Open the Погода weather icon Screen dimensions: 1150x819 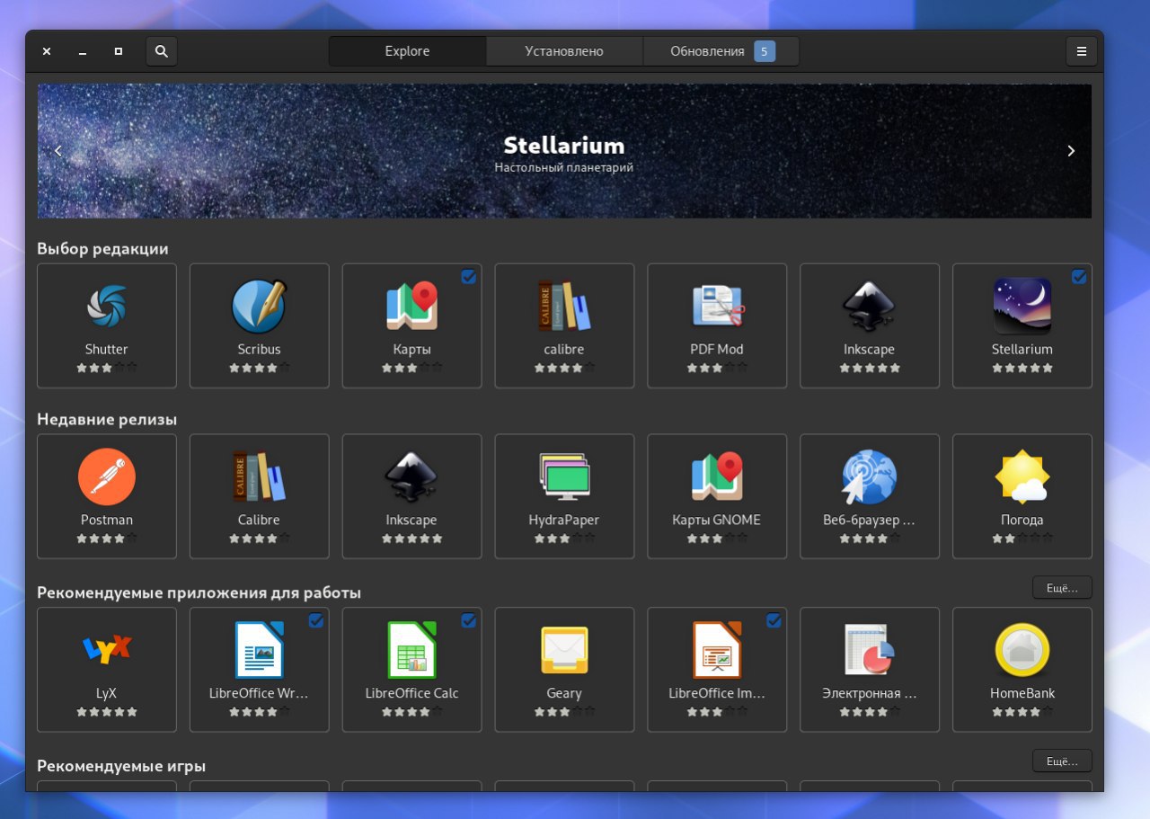point(1022,476)
